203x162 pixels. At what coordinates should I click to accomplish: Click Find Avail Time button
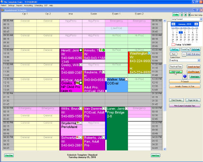pyautogui.click(x=176, y=67)
